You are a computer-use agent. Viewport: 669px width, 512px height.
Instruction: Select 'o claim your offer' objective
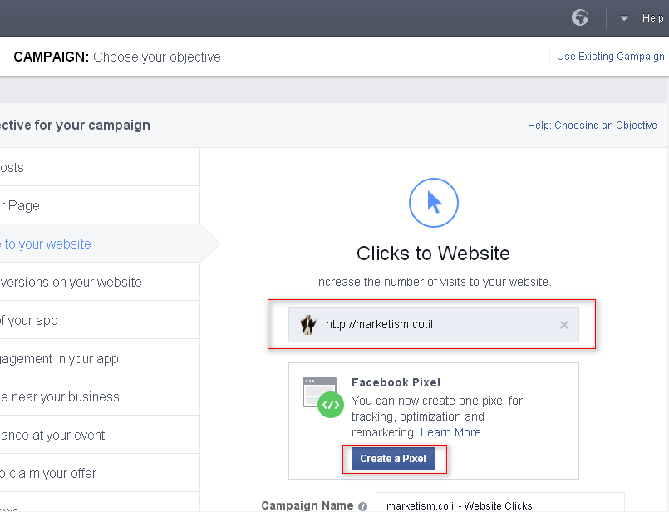click(x=100, y=473)
